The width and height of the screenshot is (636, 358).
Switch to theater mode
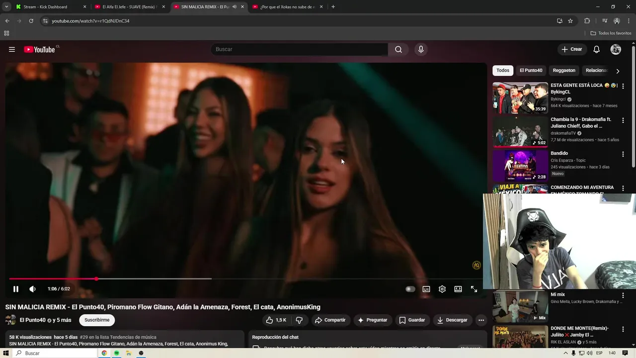(x=458, y=289)
